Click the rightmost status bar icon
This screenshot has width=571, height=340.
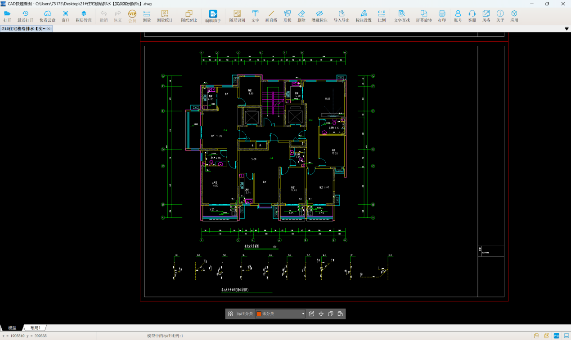coord(566,336)
